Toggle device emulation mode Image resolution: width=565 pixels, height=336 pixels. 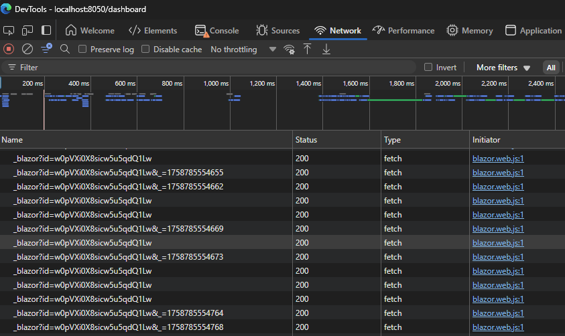click(x=27, y=30)
